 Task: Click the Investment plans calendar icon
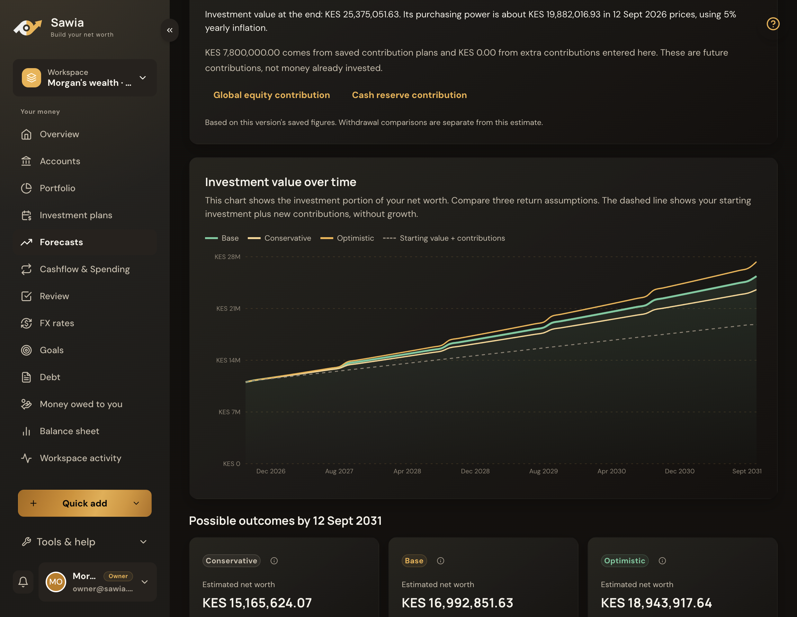(26, 215)
